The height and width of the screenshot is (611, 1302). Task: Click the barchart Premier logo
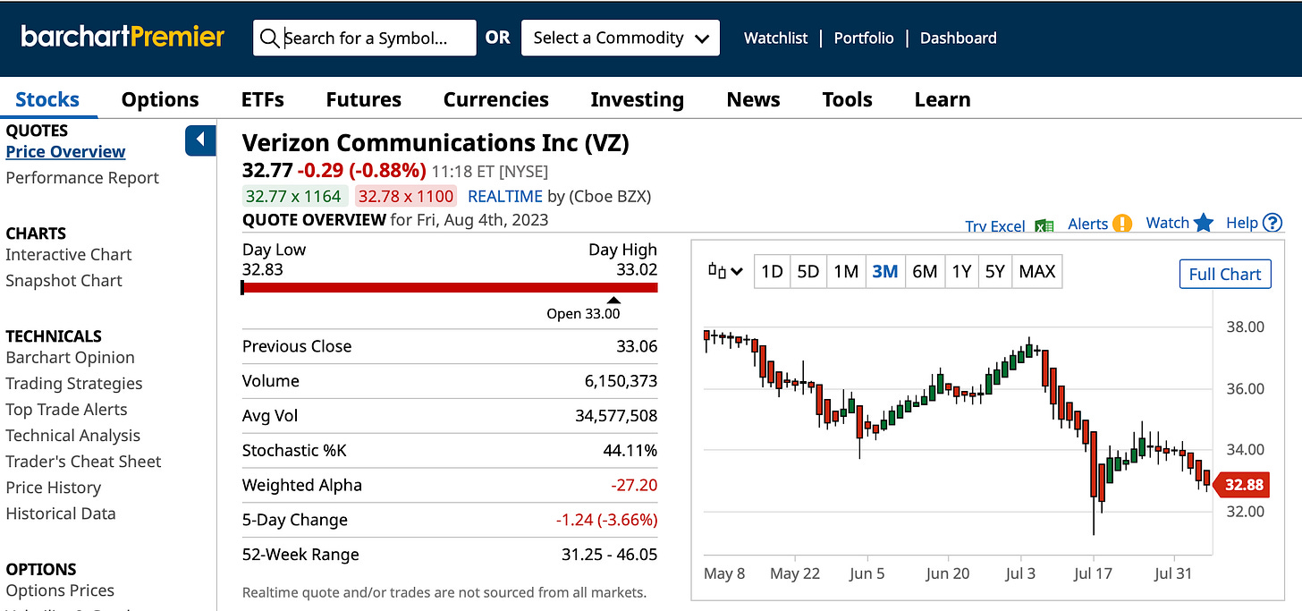[x=123, y=38]
